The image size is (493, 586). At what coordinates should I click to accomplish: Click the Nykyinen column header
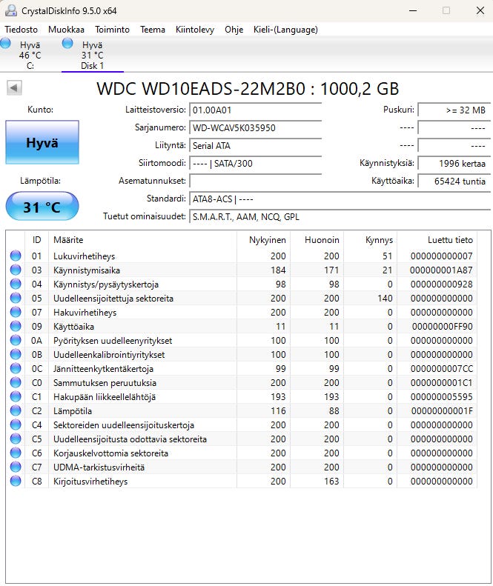pyautogui.click(x=263, y=240)
